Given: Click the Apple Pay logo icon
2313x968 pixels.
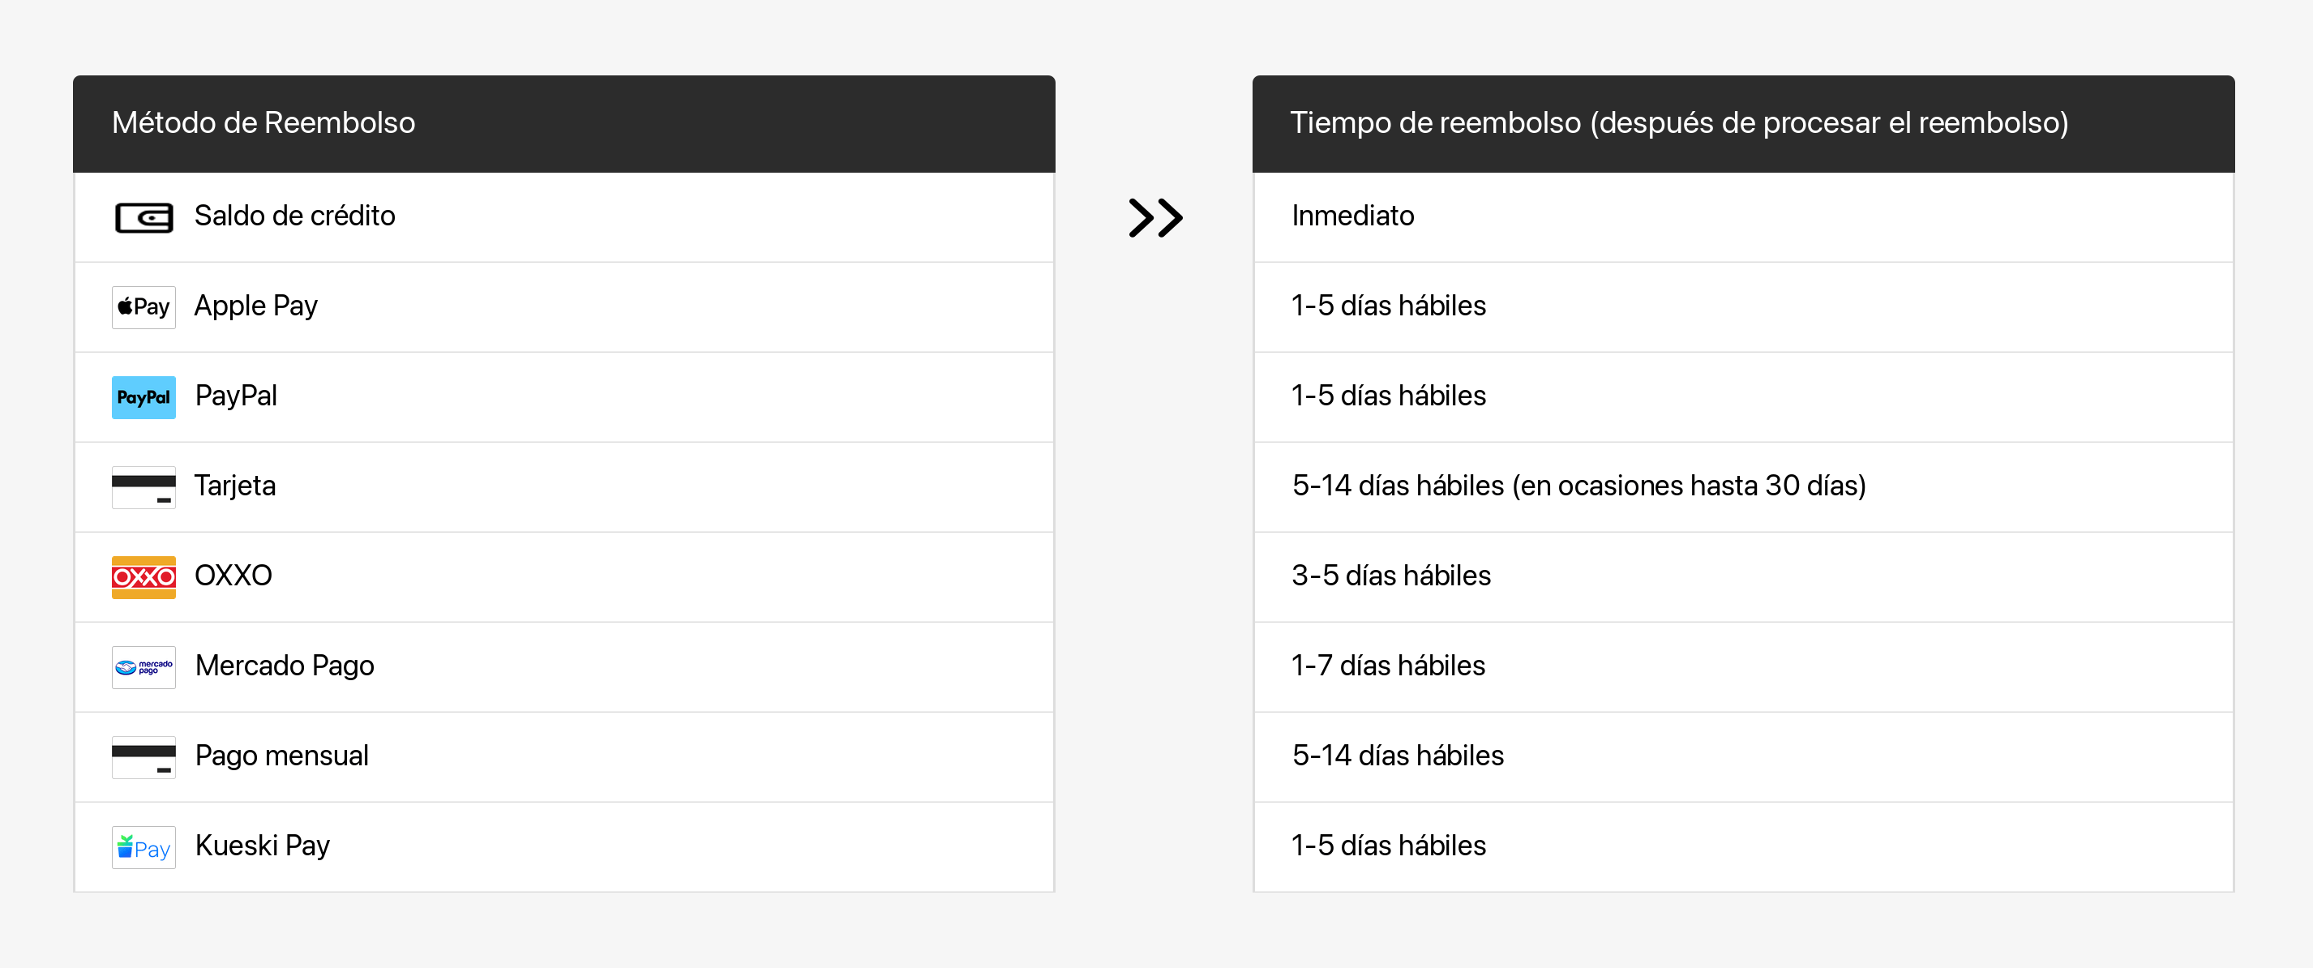Looking at the screenshot, I should tap(143, 307).
